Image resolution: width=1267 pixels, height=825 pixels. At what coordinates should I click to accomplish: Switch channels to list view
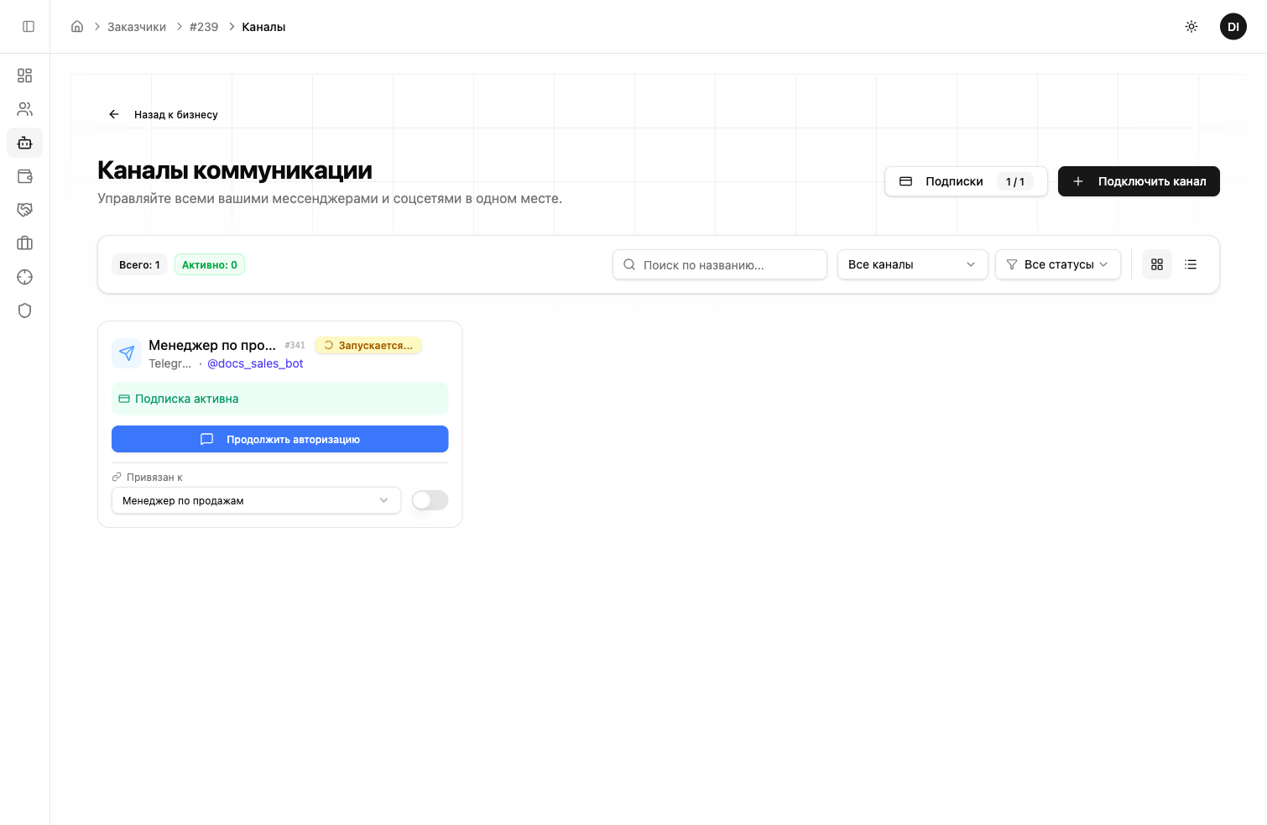[x=1191, y=264]
